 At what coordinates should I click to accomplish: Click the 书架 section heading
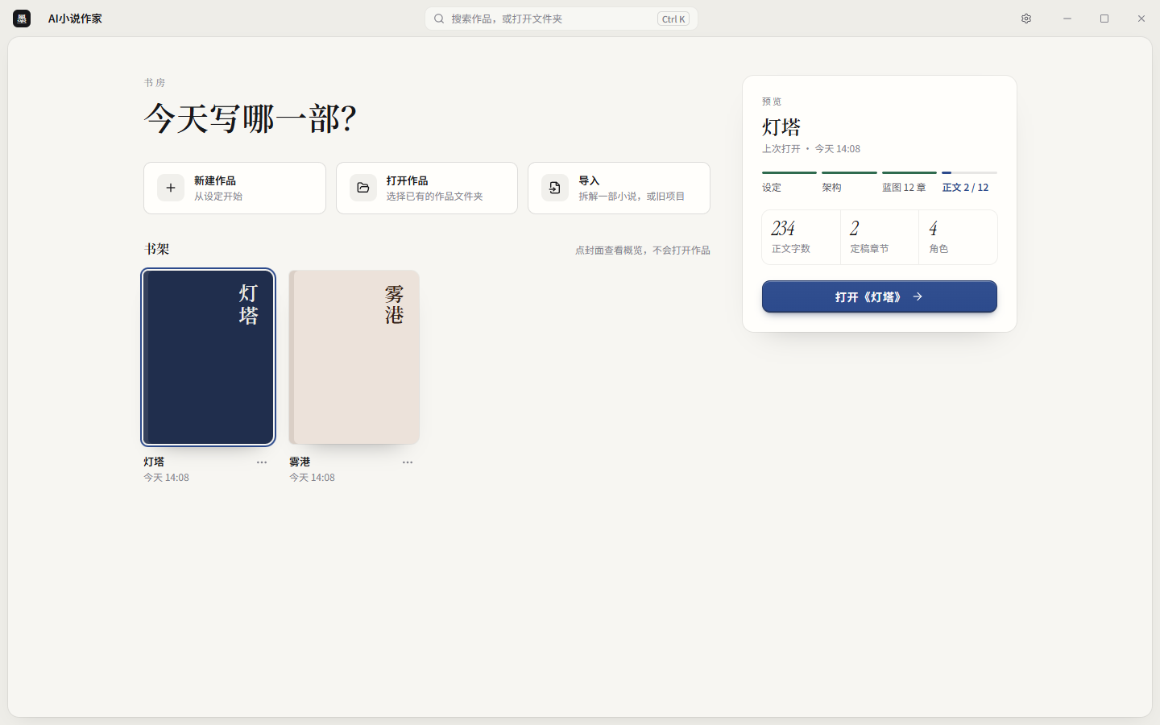[157, 249]
